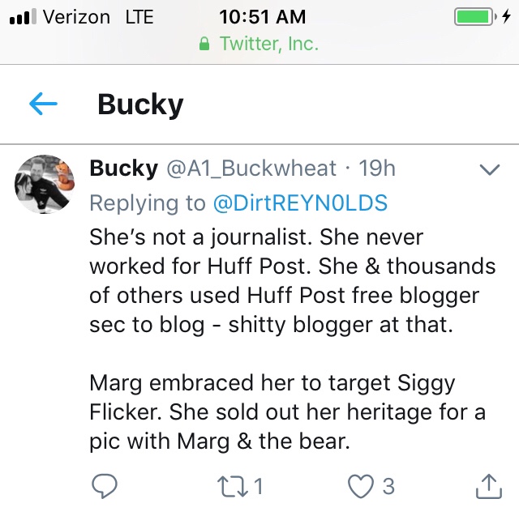This screenshot has height=516, width=519.
Task: Expand the tweet options chevron
Action: [489, 169]
